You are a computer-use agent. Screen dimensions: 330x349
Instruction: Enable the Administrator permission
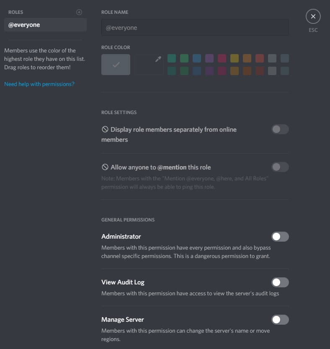(x=280, y=237)
